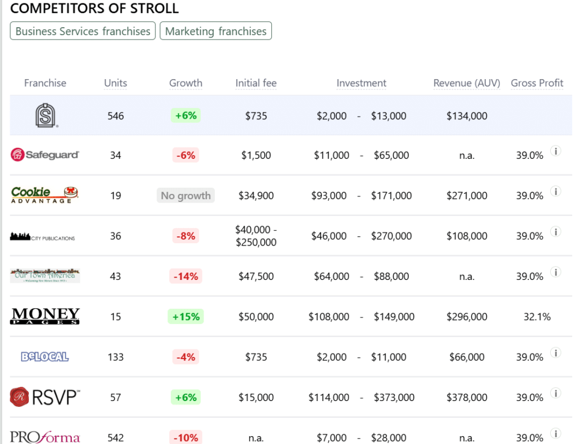This screenshot has height=444, width=579.
Task: Open the City Publications franchise logo
Action: click(42, 236)
